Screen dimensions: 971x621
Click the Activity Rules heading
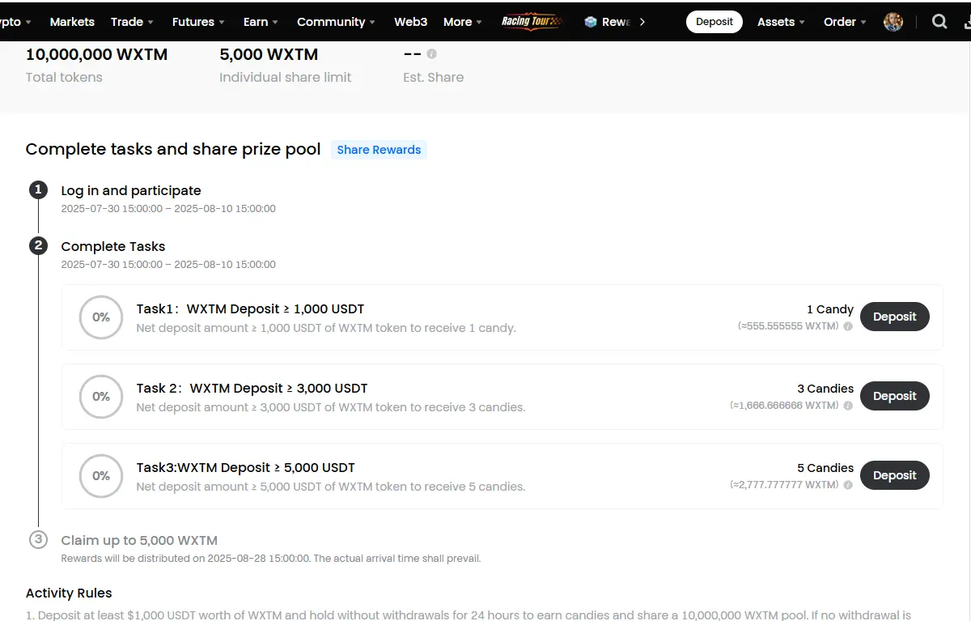(x=69, y=593)
